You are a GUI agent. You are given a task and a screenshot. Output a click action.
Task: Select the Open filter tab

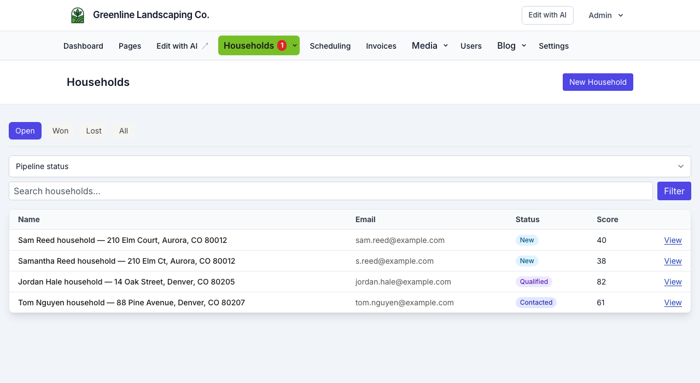[25, 131]
